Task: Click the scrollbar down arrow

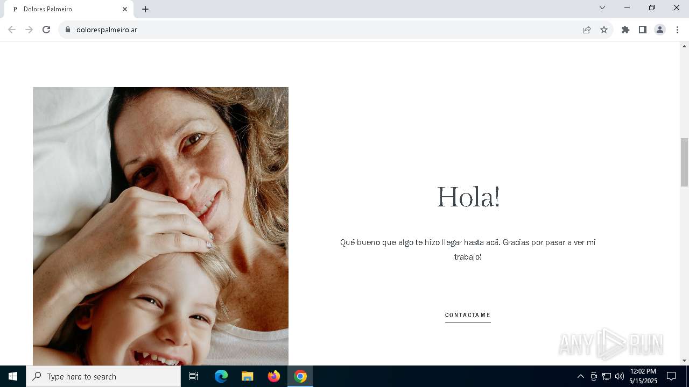Action: tap(685, 361)
